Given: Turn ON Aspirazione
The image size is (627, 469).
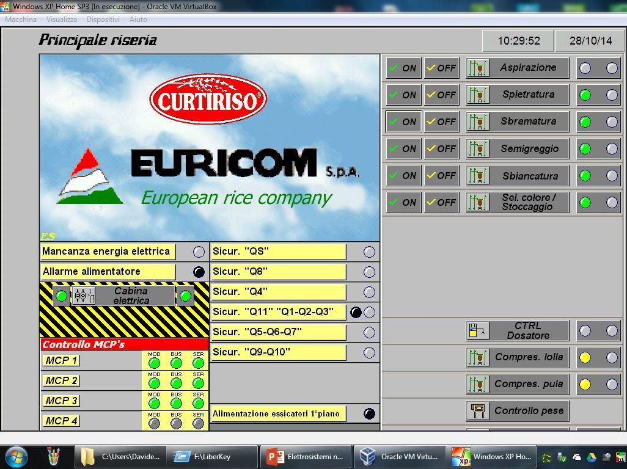Looking at the screenshot, I should point(403,68).
